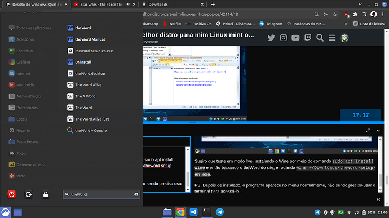389x218 pixels.
Task: Mute the Star Wars tab audio
Action: [128, 4]
